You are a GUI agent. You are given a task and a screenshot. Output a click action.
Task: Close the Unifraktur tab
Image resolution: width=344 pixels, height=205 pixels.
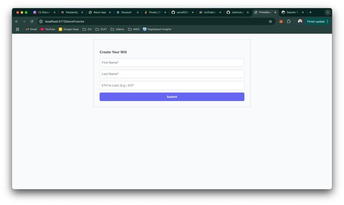[220, 12]
